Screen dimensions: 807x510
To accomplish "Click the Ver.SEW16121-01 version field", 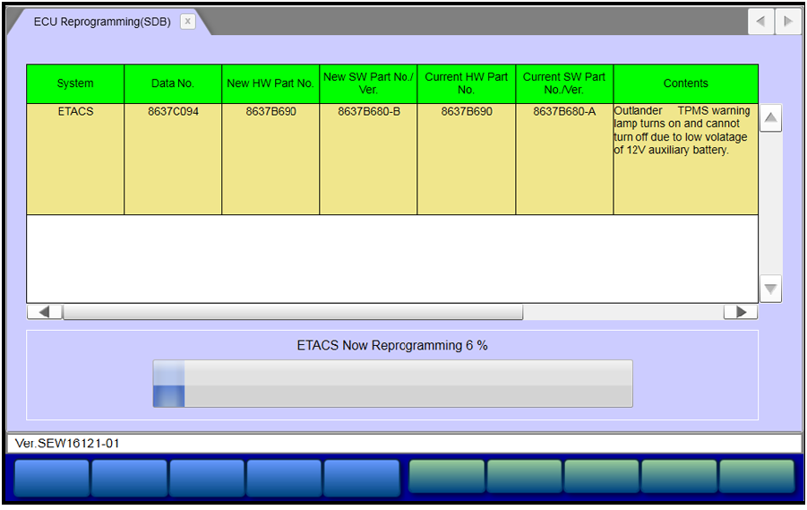I will pyautogui.click(x=403, y=443).
